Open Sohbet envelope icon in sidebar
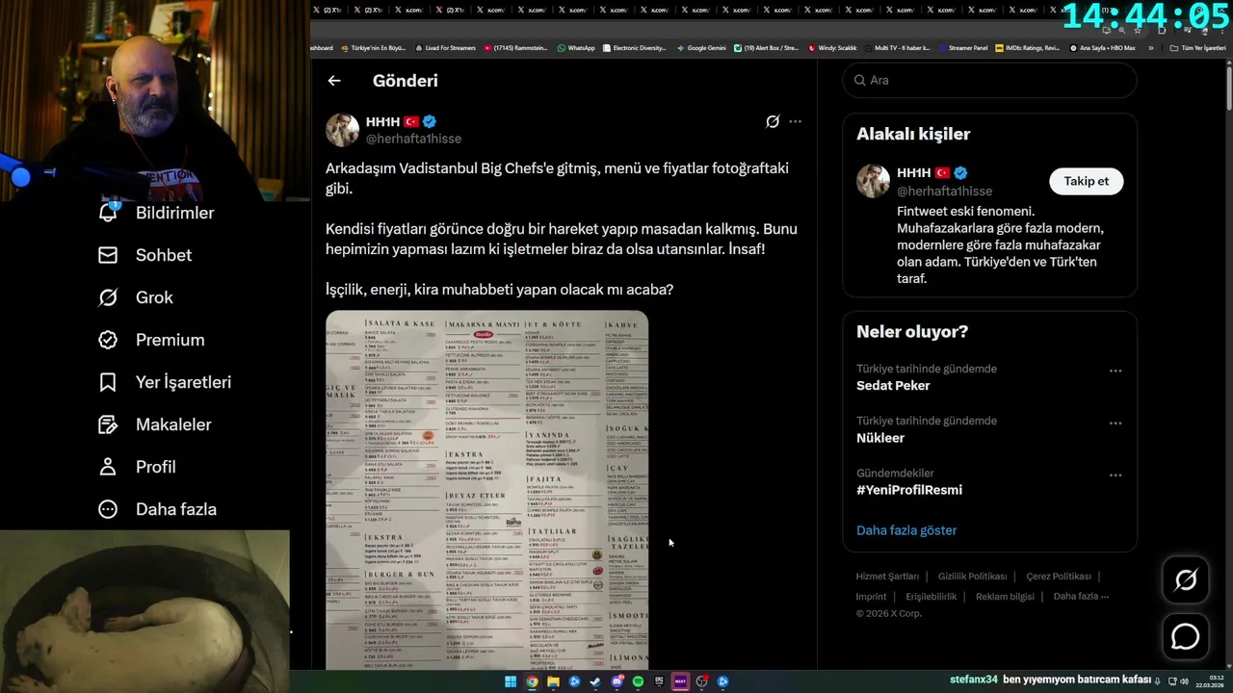The height and width of the screenshot is (693, 1233). (x=108, y=255)
